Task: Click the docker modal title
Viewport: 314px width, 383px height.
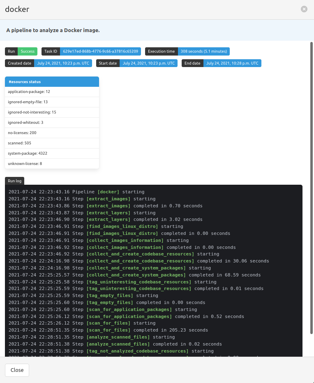Action: tap(17, 9)
